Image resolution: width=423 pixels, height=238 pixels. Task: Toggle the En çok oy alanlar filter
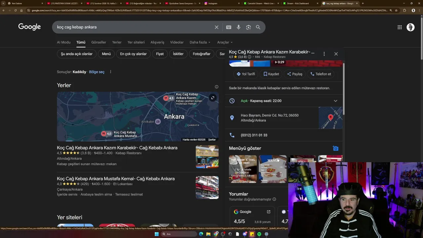click(133, 54)
